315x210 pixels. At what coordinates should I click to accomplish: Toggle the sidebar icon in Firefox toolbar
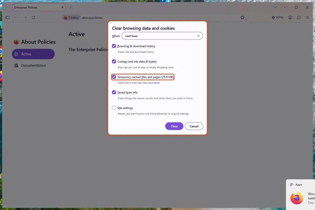pos(7,17)
